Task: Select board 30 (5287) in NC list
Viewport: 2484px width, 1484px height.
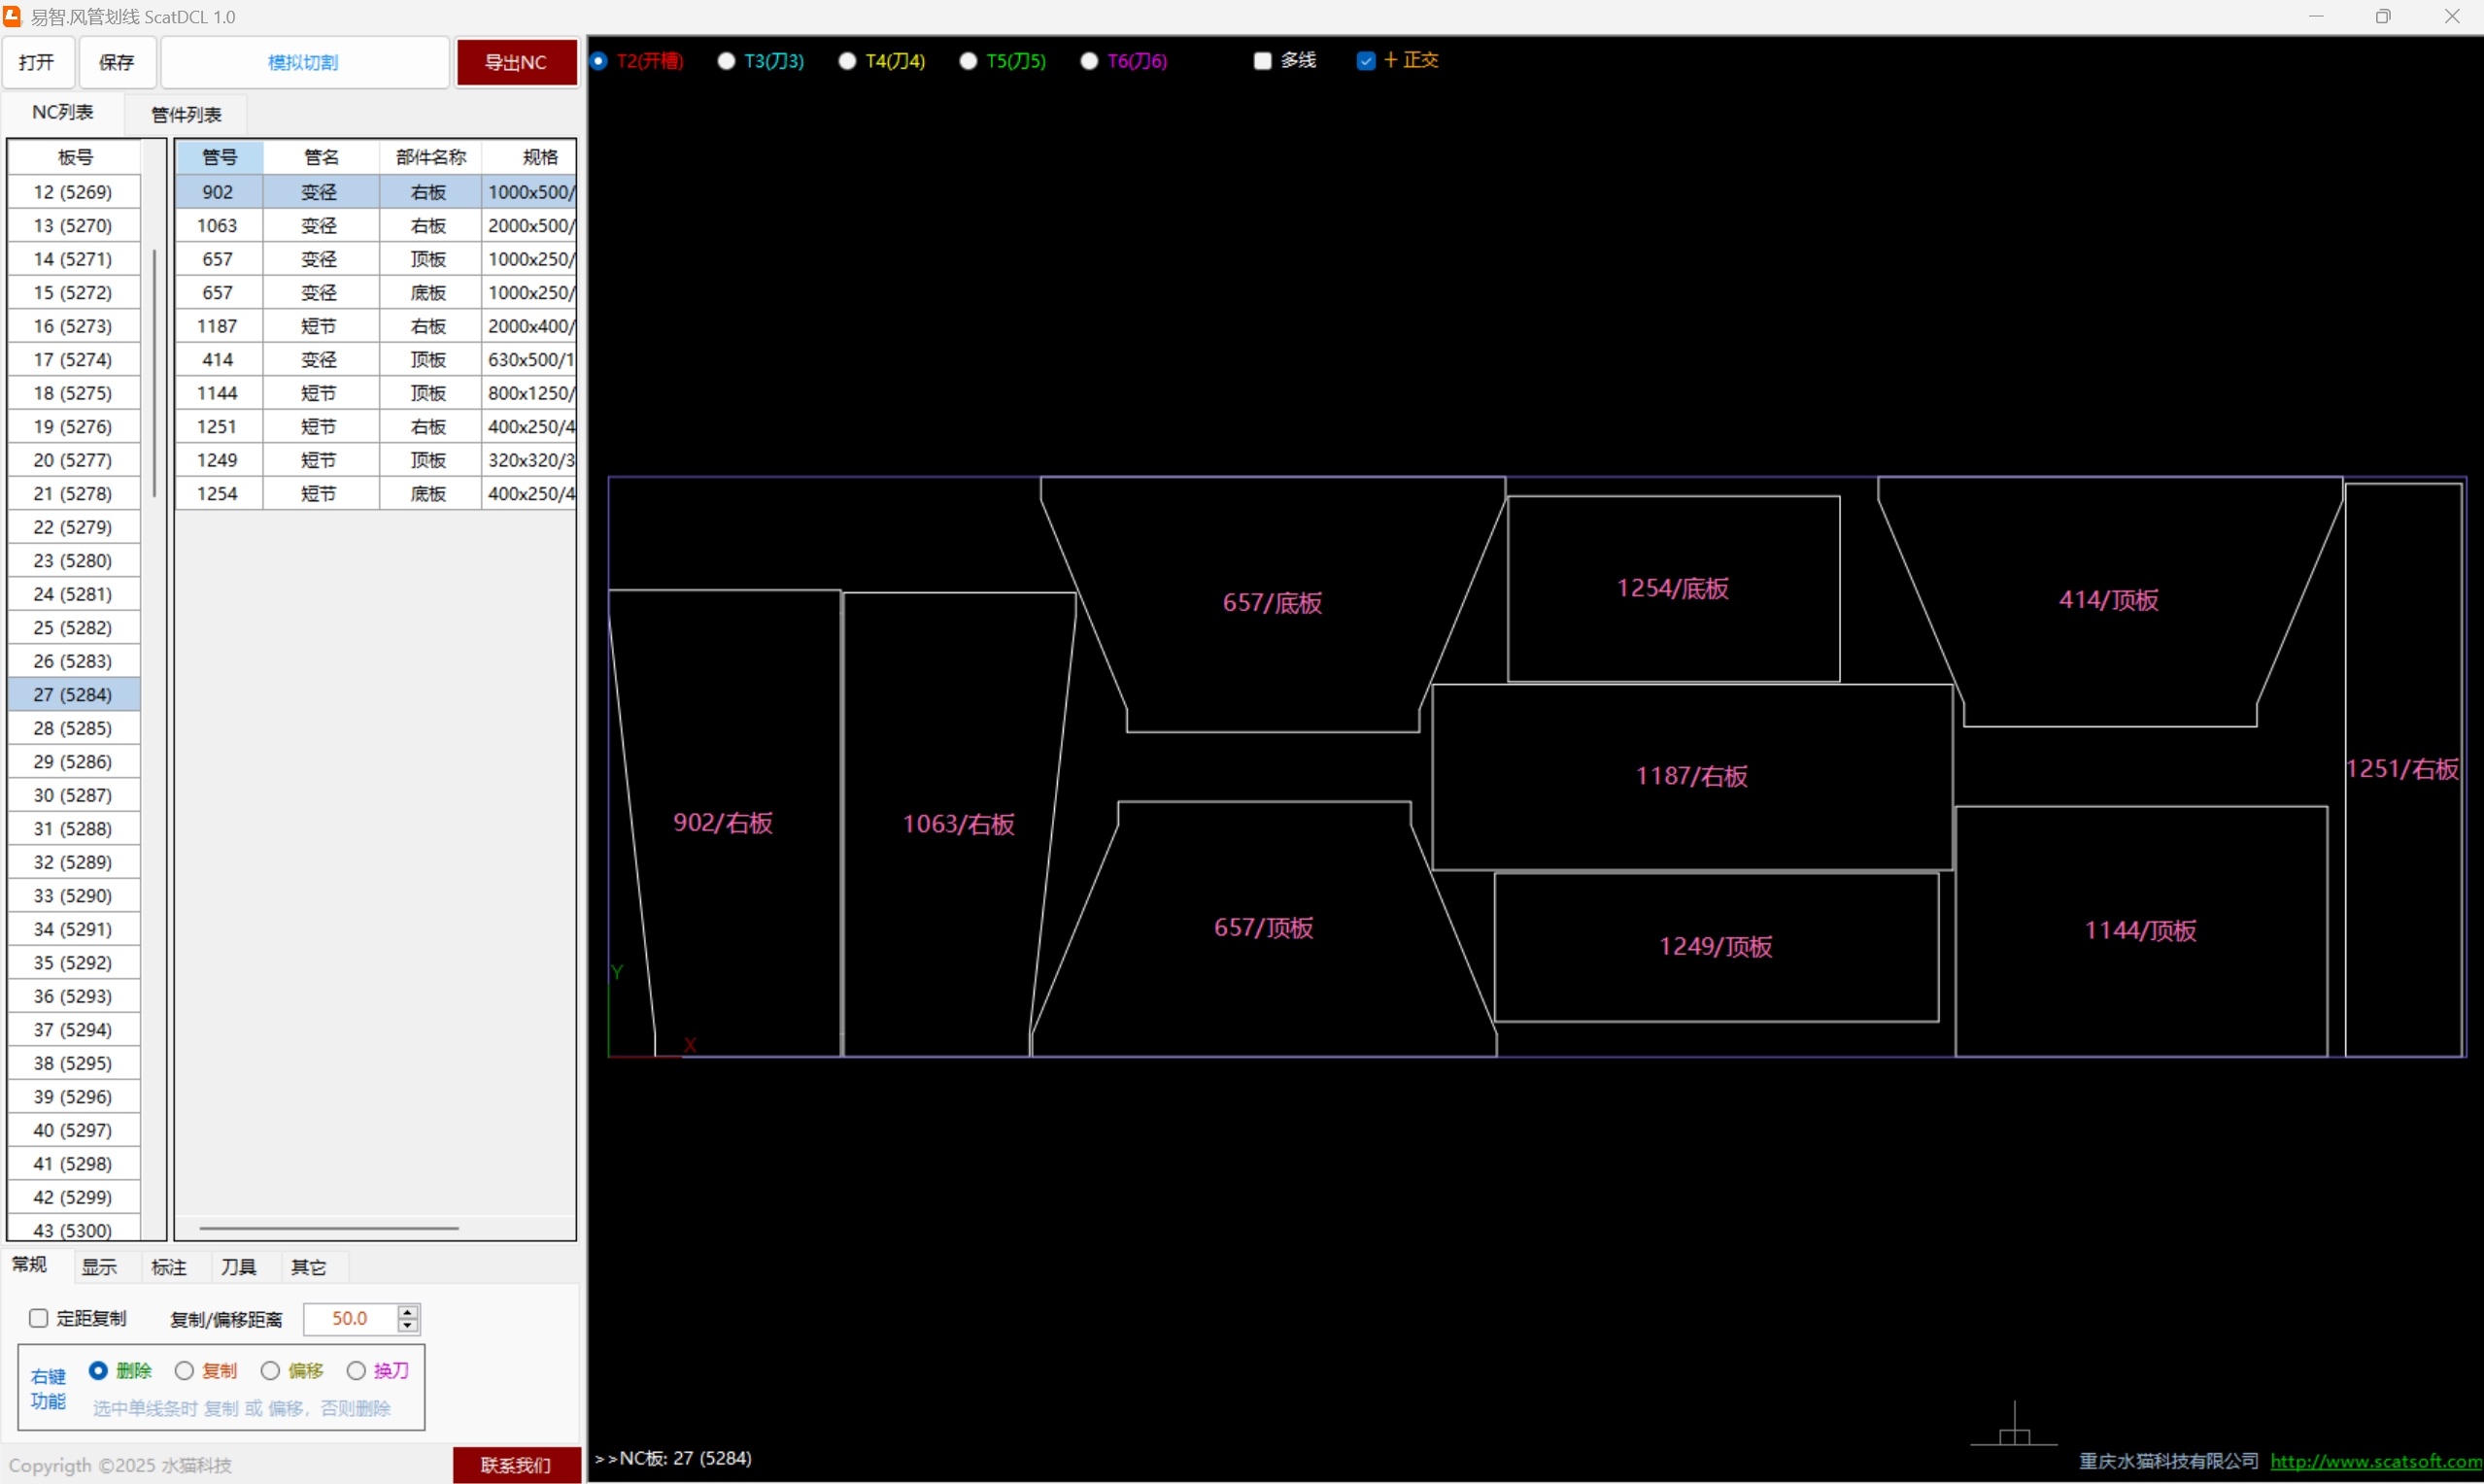Action: [x=73, y=795]
